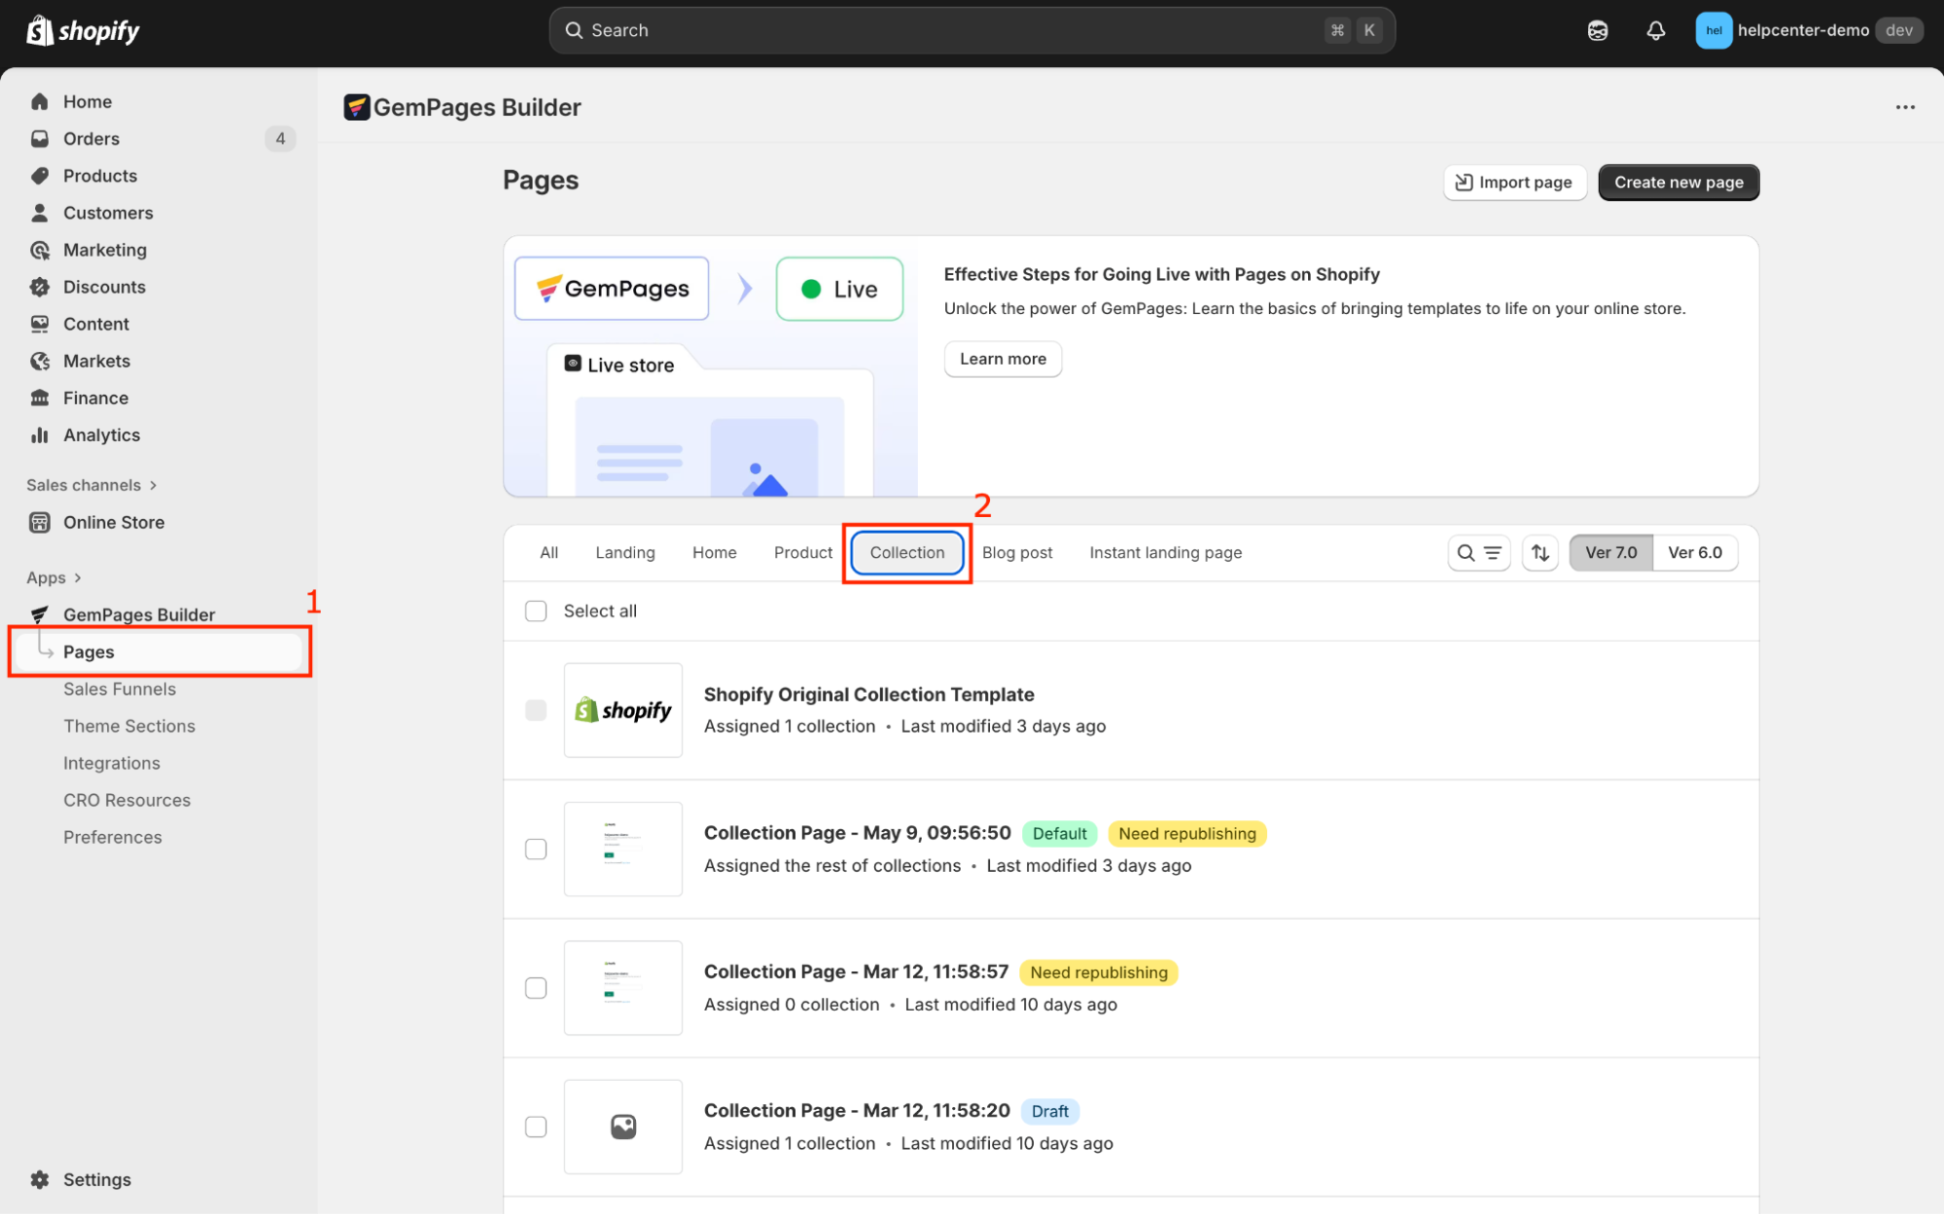
Task: Check the Select all checkbox
Action: tap(536, 610)
